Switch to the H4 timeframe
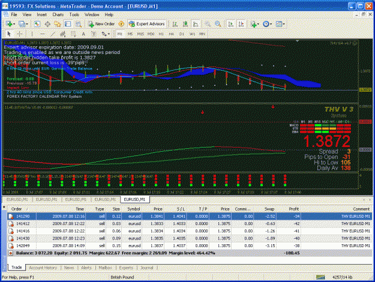 click(171, 34)
